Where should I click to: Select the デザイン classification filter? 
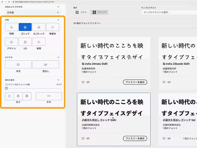tap(11, 42)
